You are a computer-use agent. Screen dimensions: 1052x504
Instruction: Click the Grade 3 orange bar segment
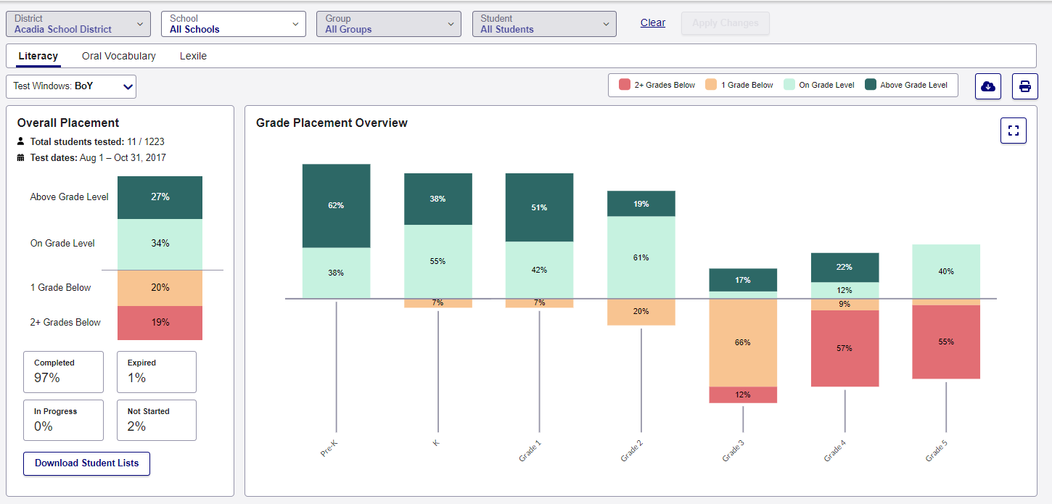(x=742, y=342)
